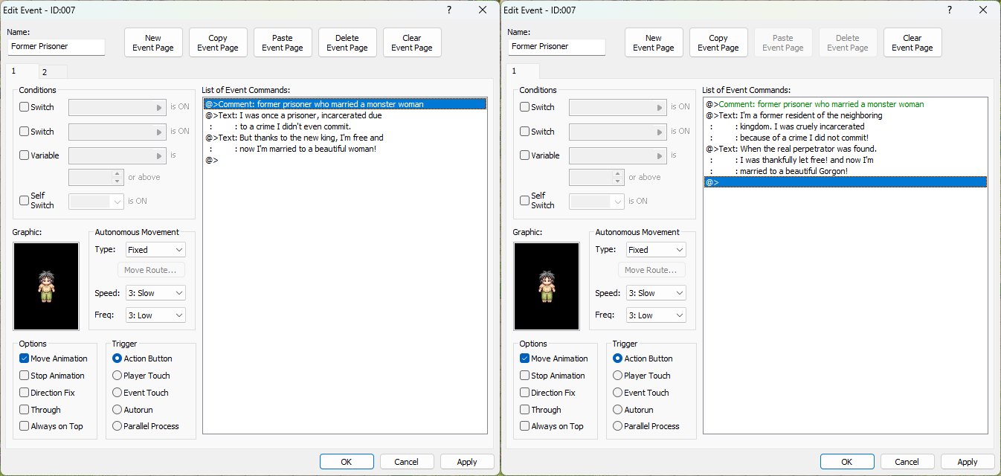Select empty @> command line in left window

click(345, 160)
